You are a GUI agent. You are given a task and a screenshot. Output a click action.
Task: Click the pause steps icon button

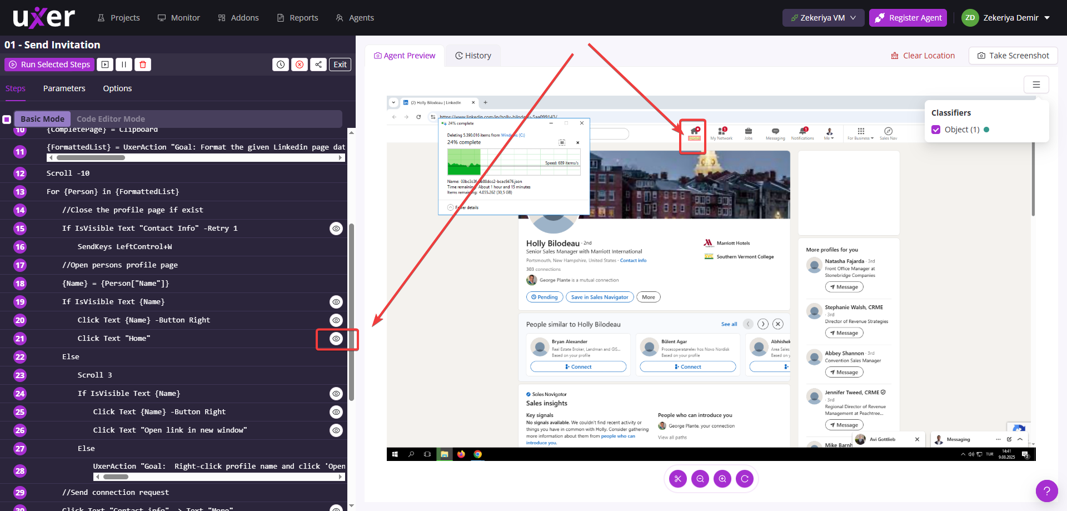tap(124, 65)
